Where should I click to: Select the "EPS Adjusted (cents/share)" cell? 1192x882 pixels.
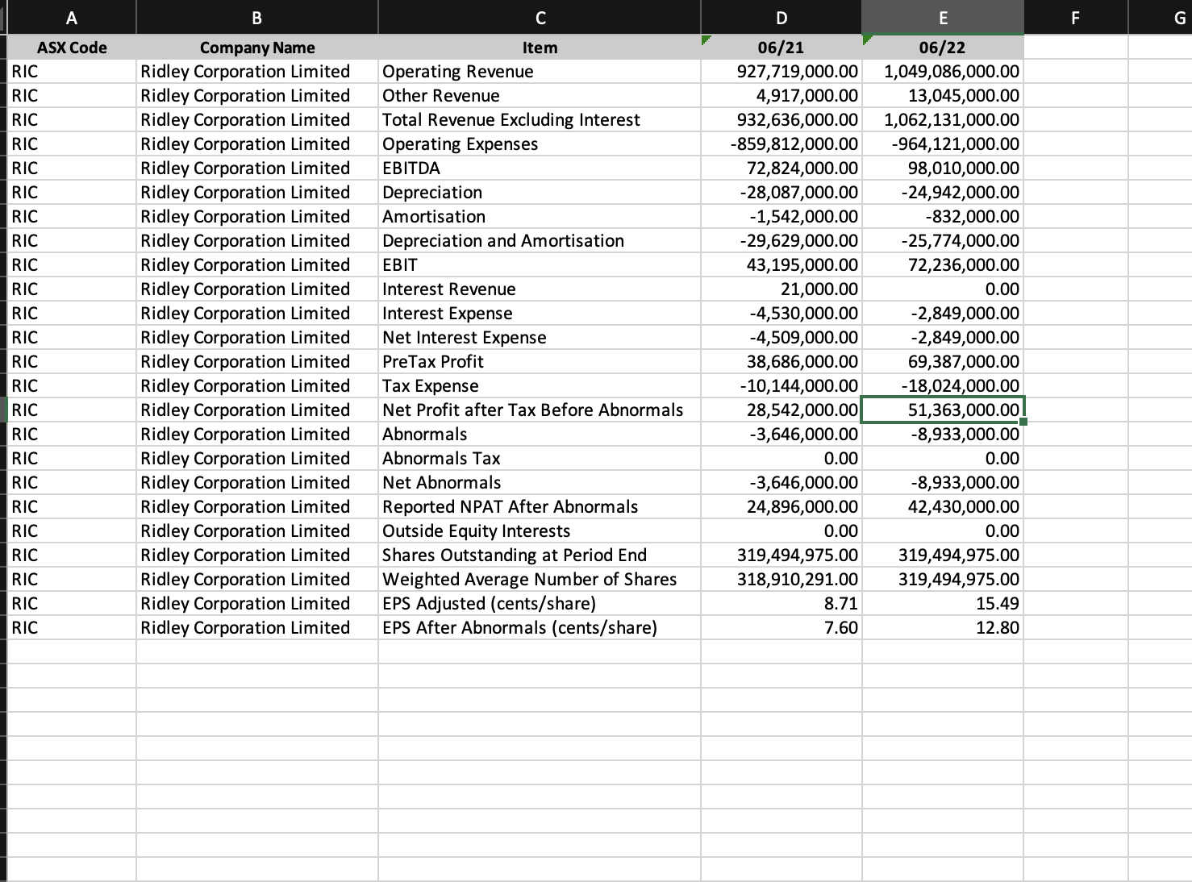coord(540,604)
